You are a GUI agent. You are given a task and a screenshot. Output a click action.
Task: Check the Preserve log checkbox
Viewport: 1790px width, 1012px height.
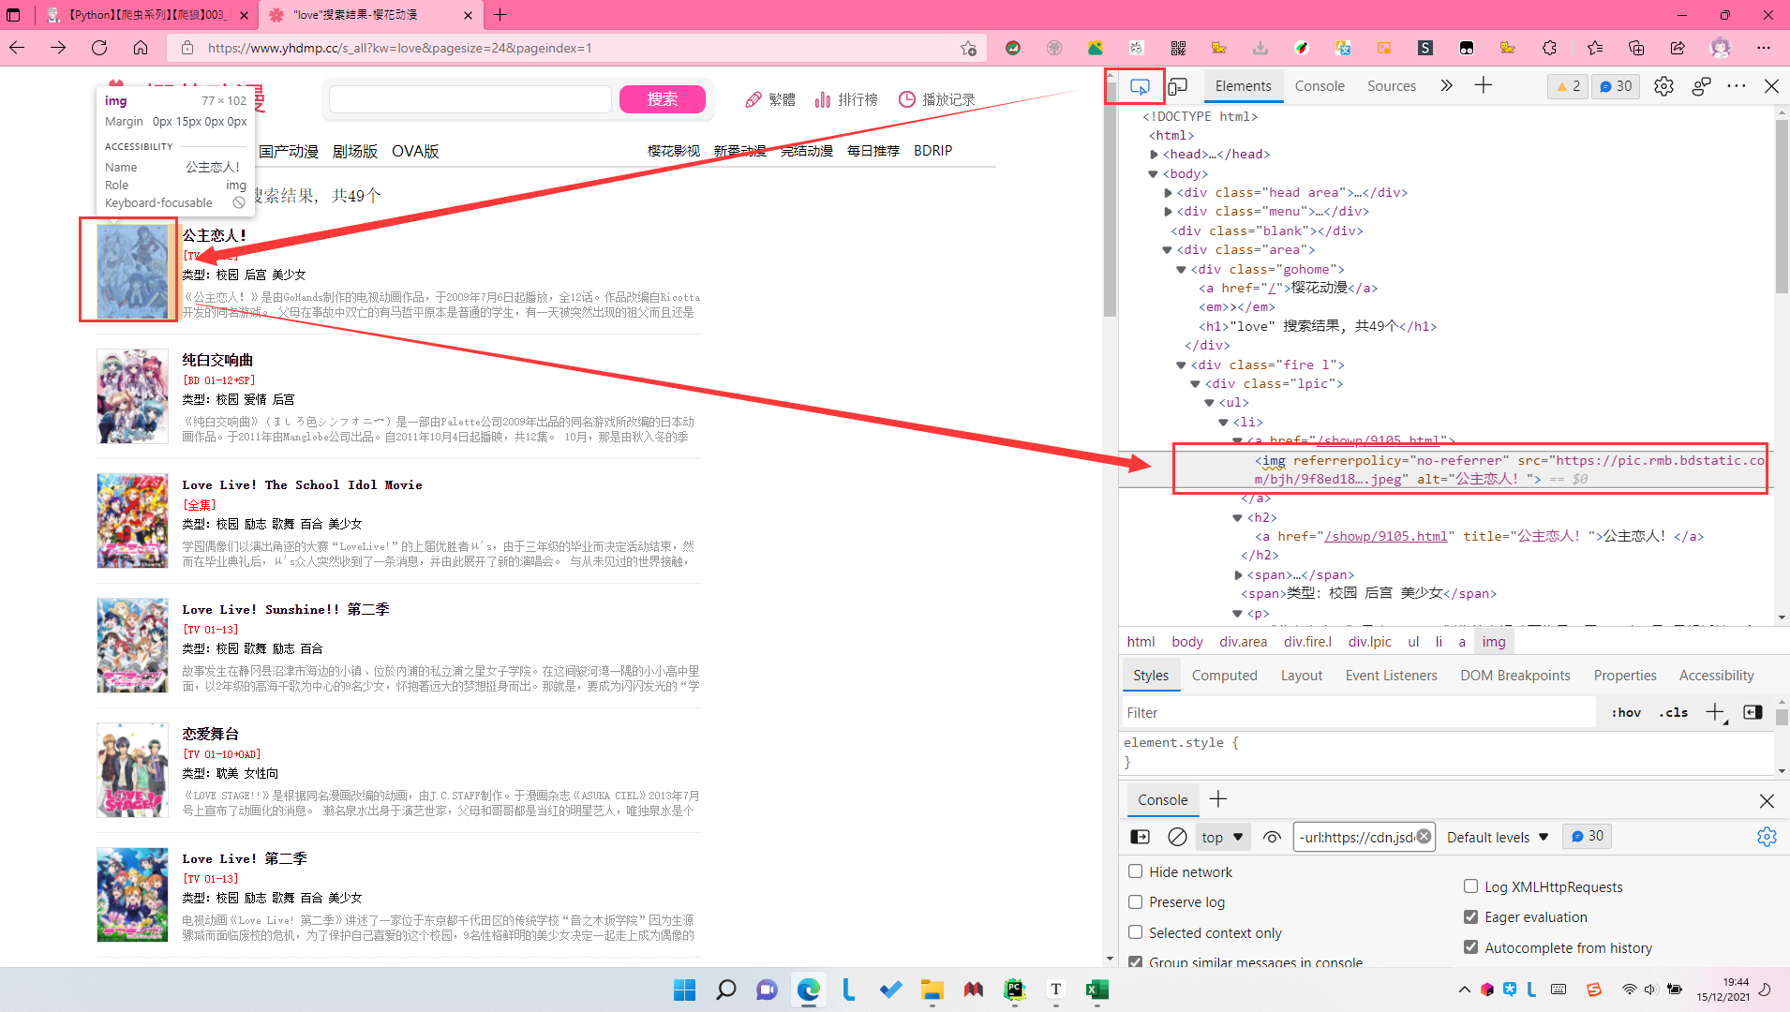pos(1135,901)
